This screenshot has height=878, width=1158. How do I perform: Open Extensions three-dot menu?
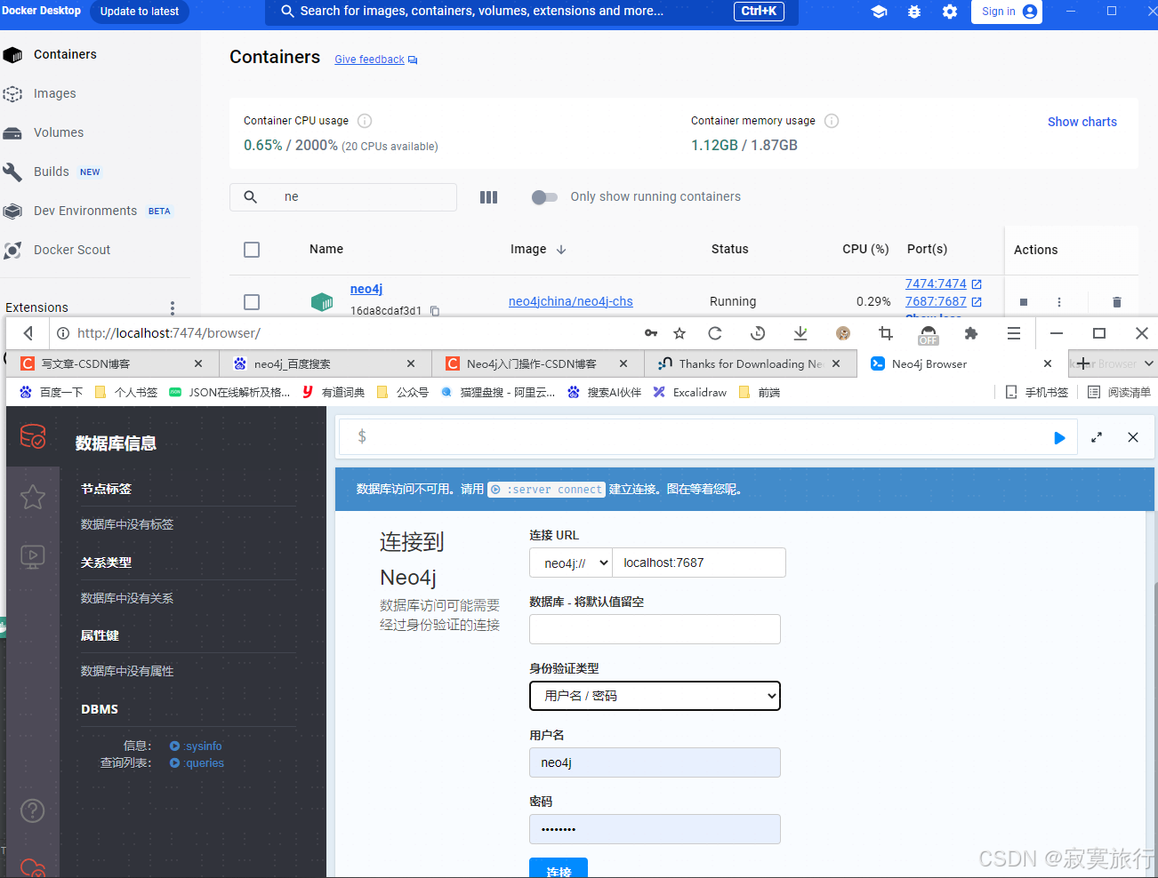[x=173, y=307]
